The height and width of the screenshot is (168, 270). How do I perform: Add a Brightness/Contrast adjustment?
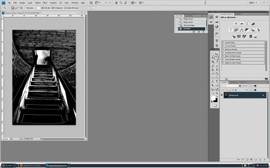236,23
